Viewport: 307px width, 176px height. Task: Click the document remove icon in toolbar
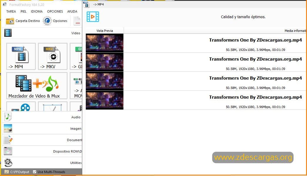click(x=77, y=21)
